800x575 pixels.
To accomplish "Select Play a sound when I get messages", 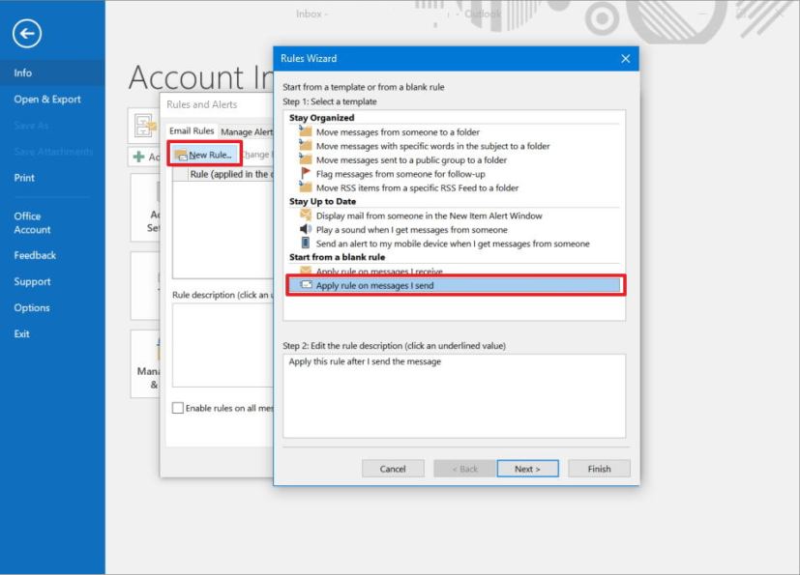I will [411, 229].
